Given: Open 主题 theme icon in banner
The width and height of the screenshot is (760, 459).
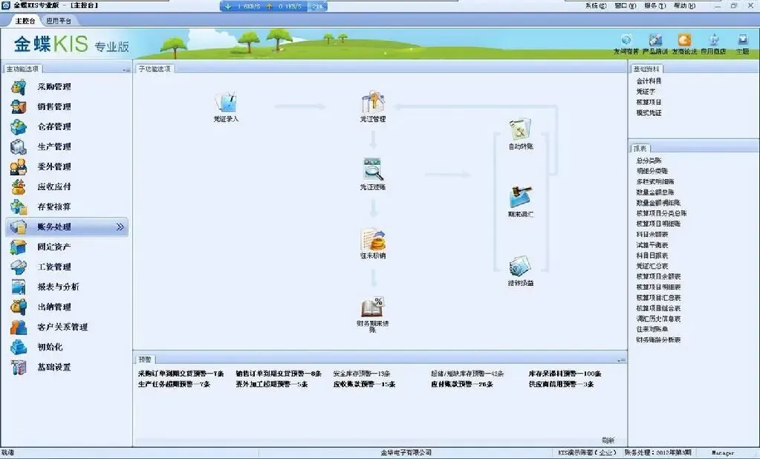Looking at the screenshot, I should (743, 40).
